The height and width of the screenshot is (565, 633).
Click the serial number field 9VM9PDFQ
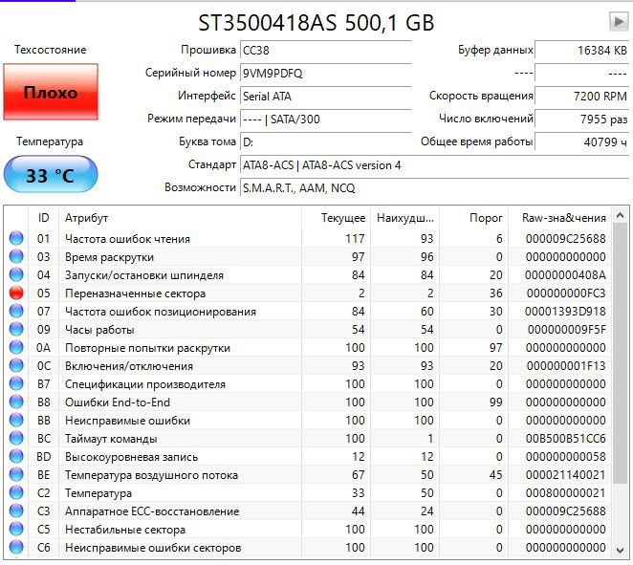coord(325,73)
